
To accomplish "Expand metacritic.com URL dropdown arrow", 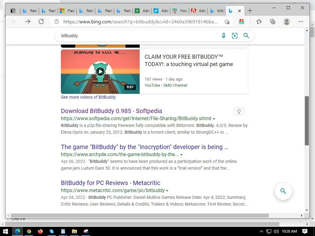I will click(167, 191).
